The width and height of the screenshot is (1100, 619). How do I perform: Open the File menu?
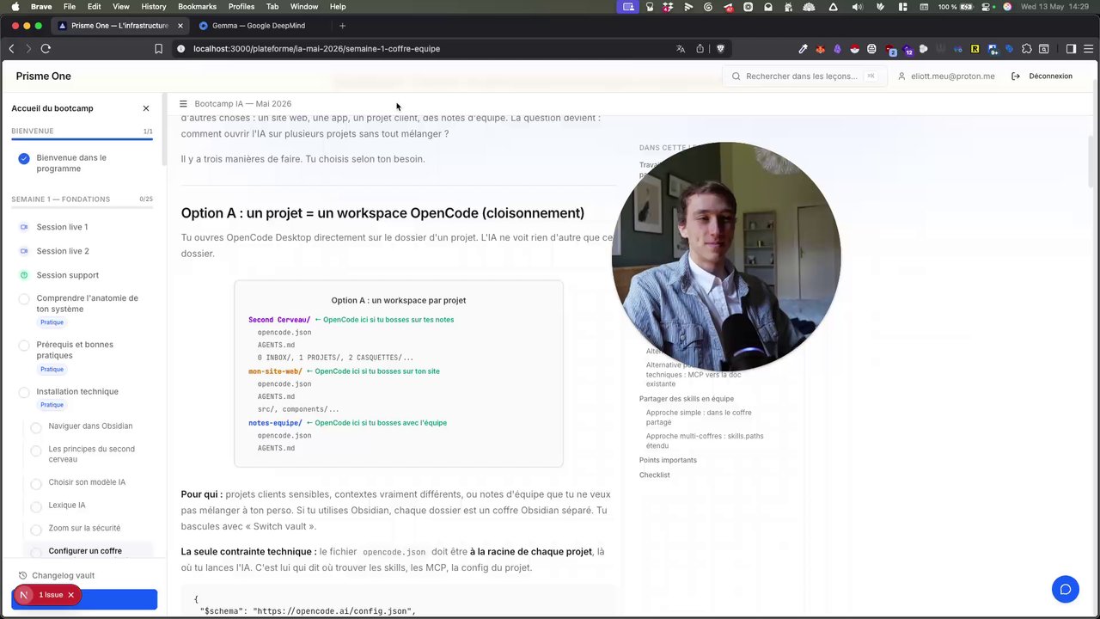point(70,7)
